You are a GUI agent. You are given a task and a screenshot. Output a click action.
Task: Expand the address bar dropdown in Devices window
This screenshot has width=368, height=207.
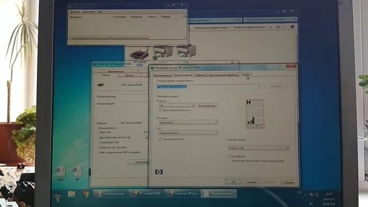point(234,20)
